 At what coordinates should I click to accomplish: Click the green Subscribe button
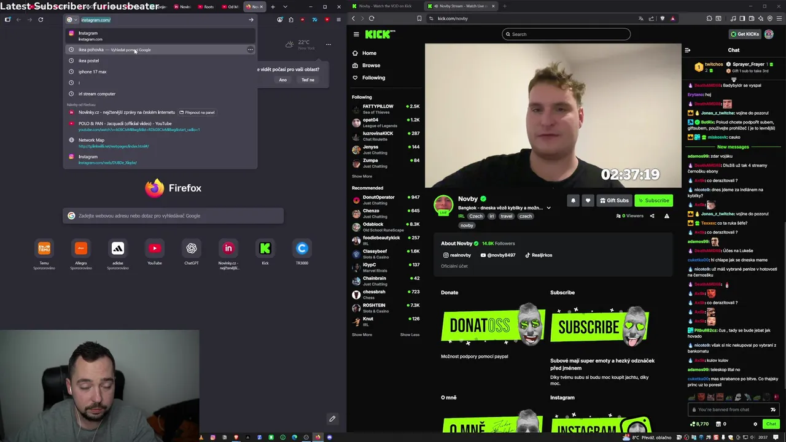(653, 201)
